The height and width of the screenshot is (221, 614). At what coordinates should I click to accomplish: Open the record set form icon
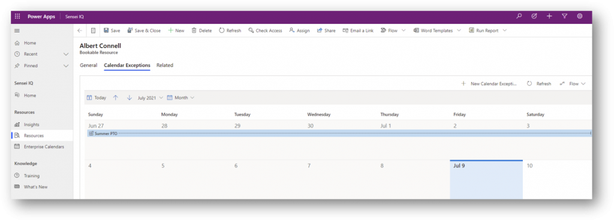93,31
